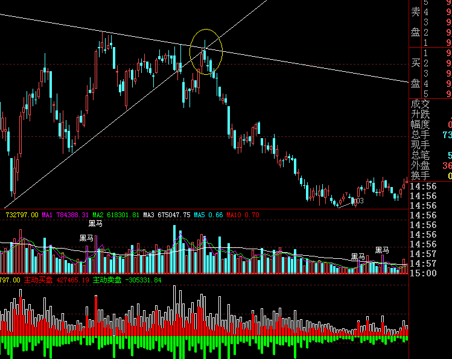Viewport: 452px width, 359px height.
Task: Click the MA3 675047.75 volume readout
Action: [167, 215]
